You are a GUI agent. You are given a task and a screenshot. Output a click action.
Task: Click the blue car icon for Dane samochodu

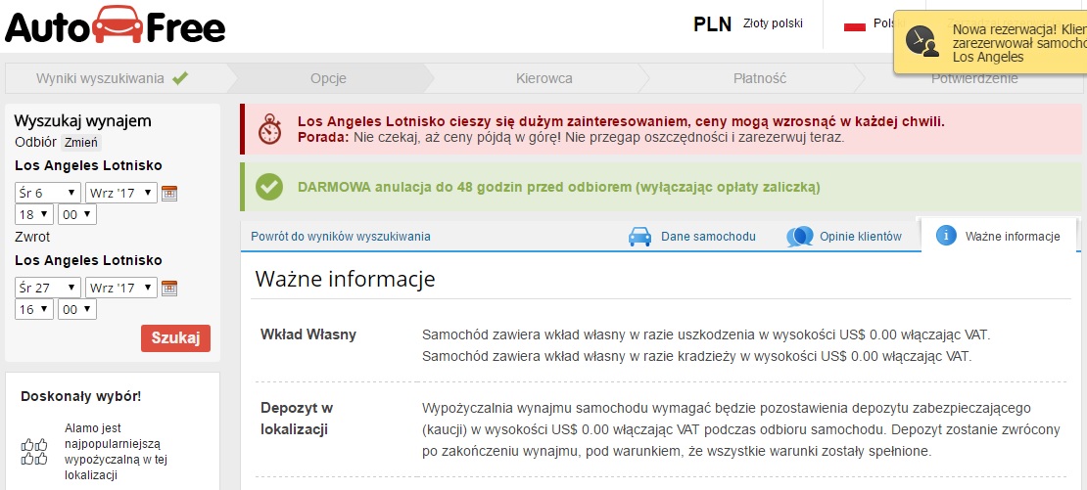click(x=639, y=237)
